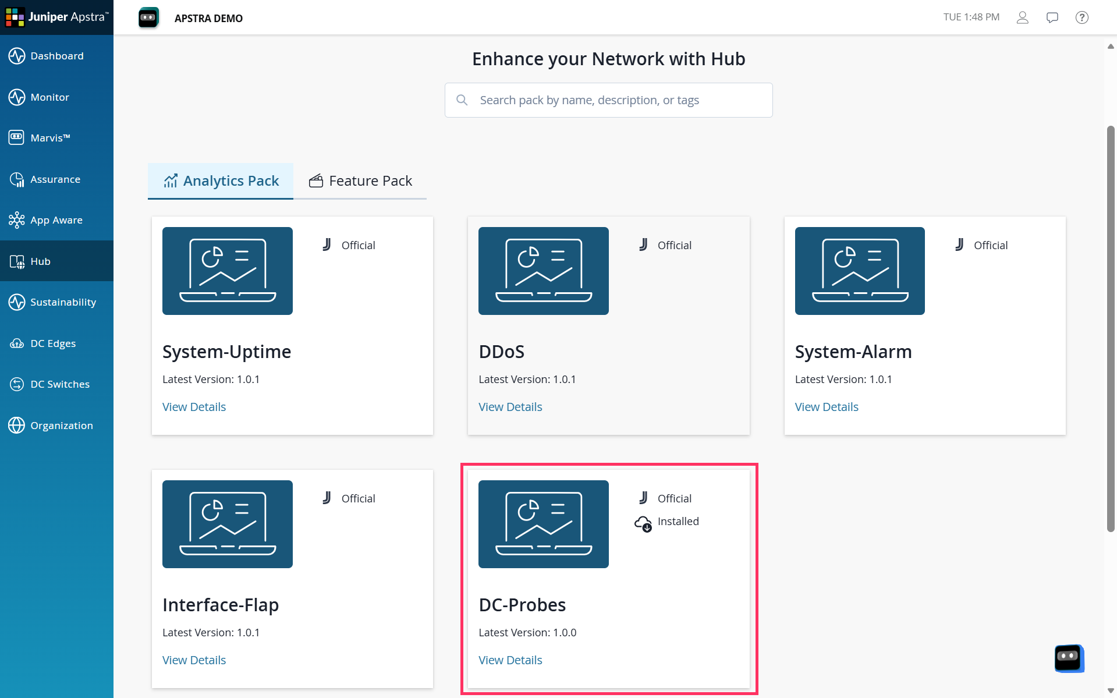Screen dimensions: 1117x698
Task: Open the chat messages icon
Action: point(1052,17)
